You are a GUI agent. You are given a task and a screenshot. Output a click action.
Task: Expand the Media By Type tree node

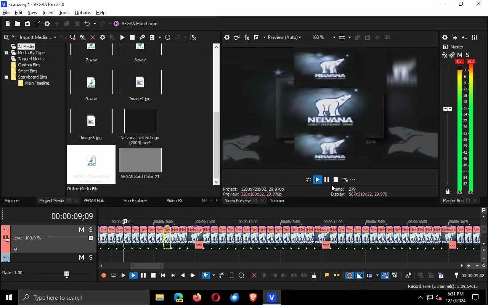click(6, 53)
